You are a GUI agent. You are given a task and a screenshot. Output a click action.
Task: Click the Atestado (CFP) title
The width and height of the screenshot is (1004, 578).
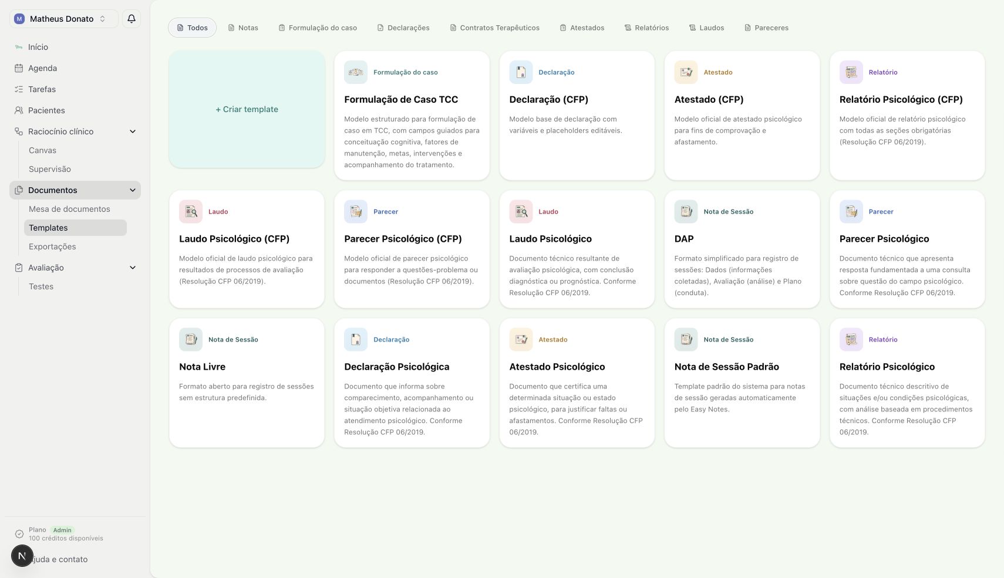point(709,100)
